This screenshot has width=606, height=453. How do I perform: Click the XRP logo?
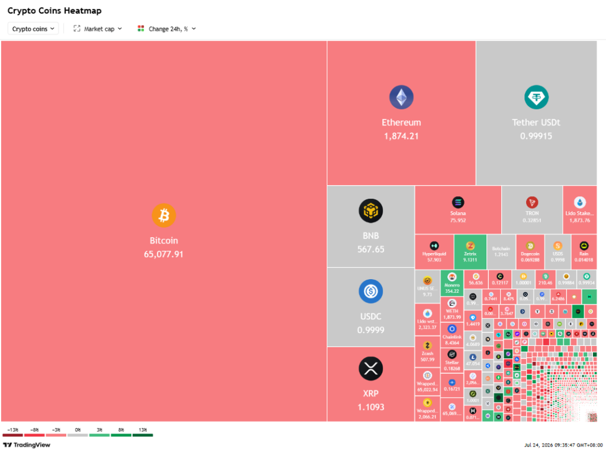(370, 368)
